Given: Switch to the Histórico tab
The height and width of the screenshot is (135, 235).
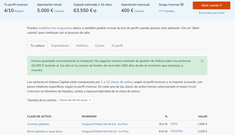Looking at the screenshot, I should tap(82, 45).
